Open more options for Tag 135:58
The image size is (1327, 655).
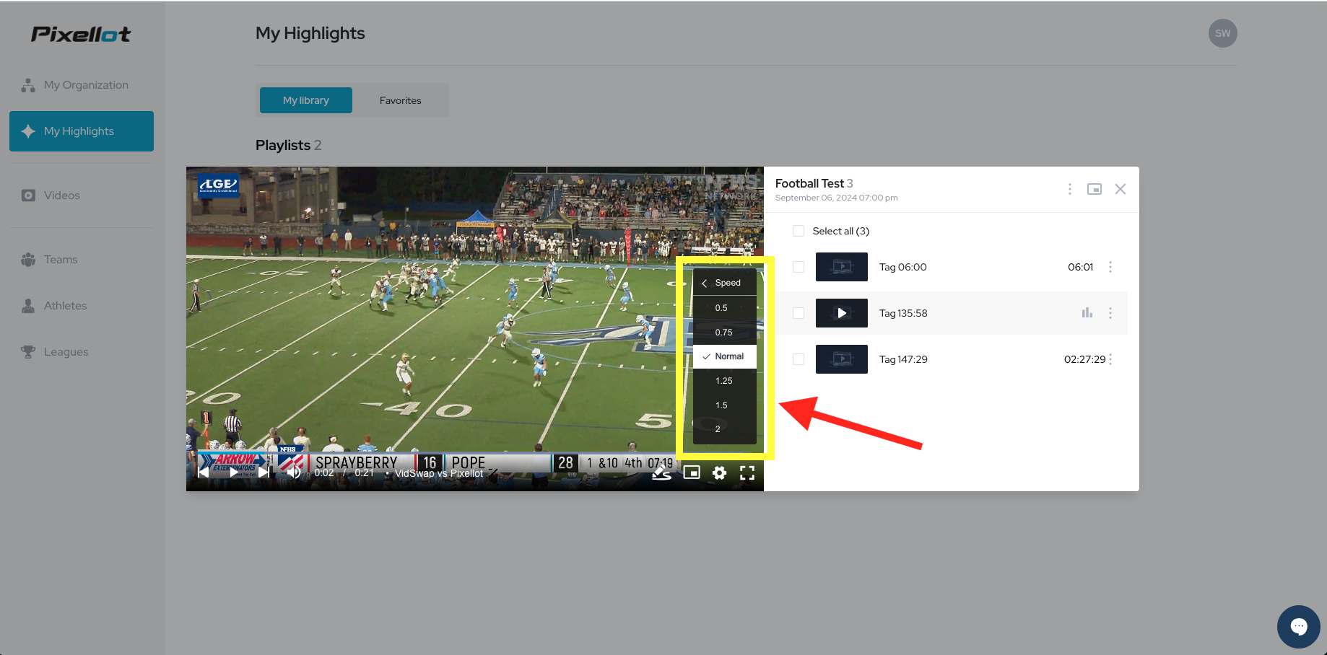point(1110,313)
